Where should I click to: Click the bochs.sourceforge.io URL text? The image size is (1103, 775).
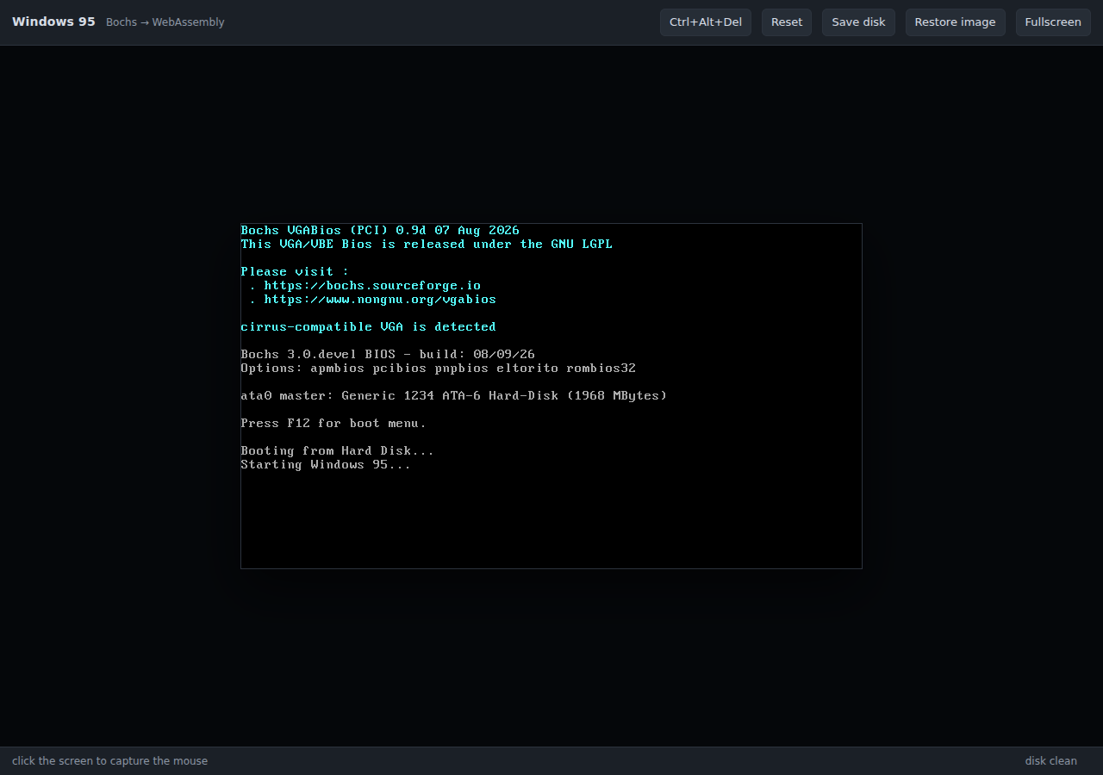[x=372, y=286]
